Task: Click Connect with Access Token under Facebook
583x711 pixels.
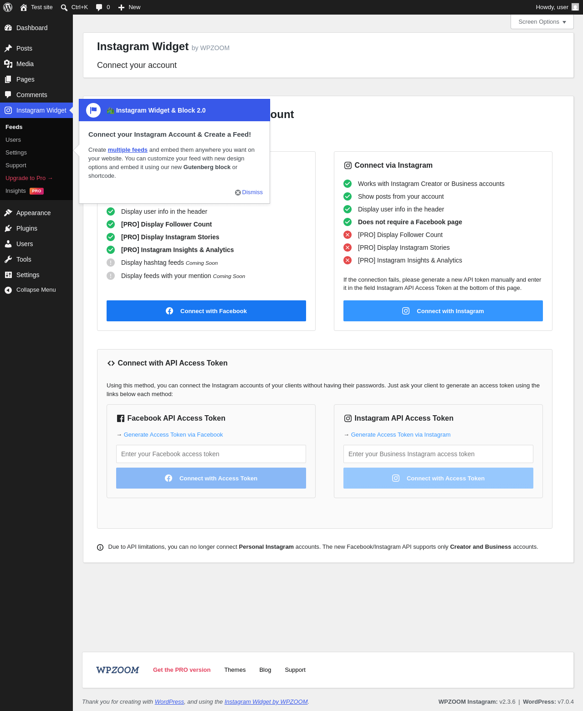Action: (x=211, y=478)
